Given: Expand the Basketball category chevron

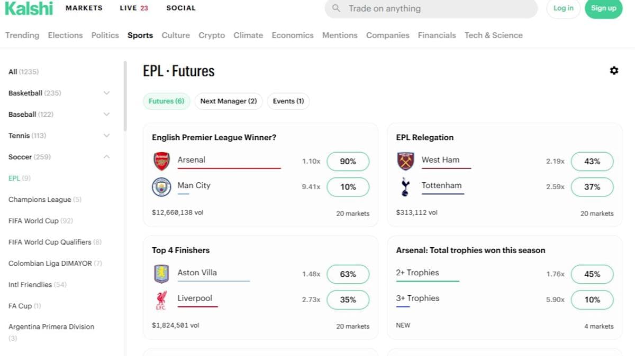Looking at the screenshot, I should tap(106, 93).
